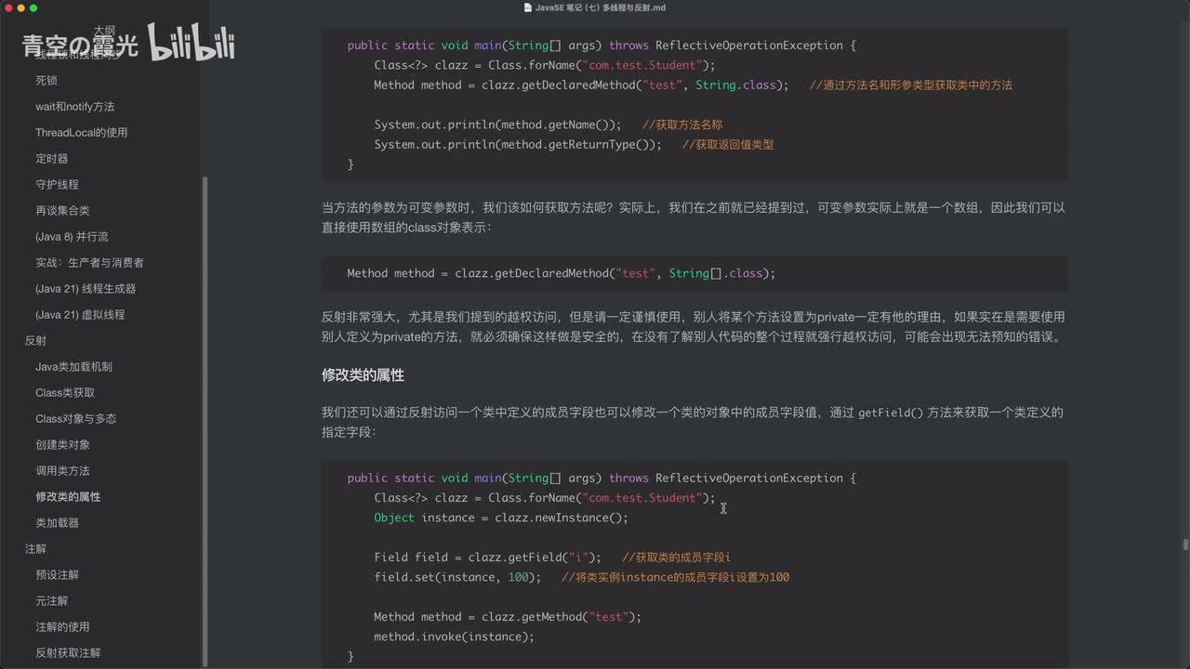Go to (Java 21) 线程生成器
Viewport: 1190px width, 669px height.
pos(86,289)
